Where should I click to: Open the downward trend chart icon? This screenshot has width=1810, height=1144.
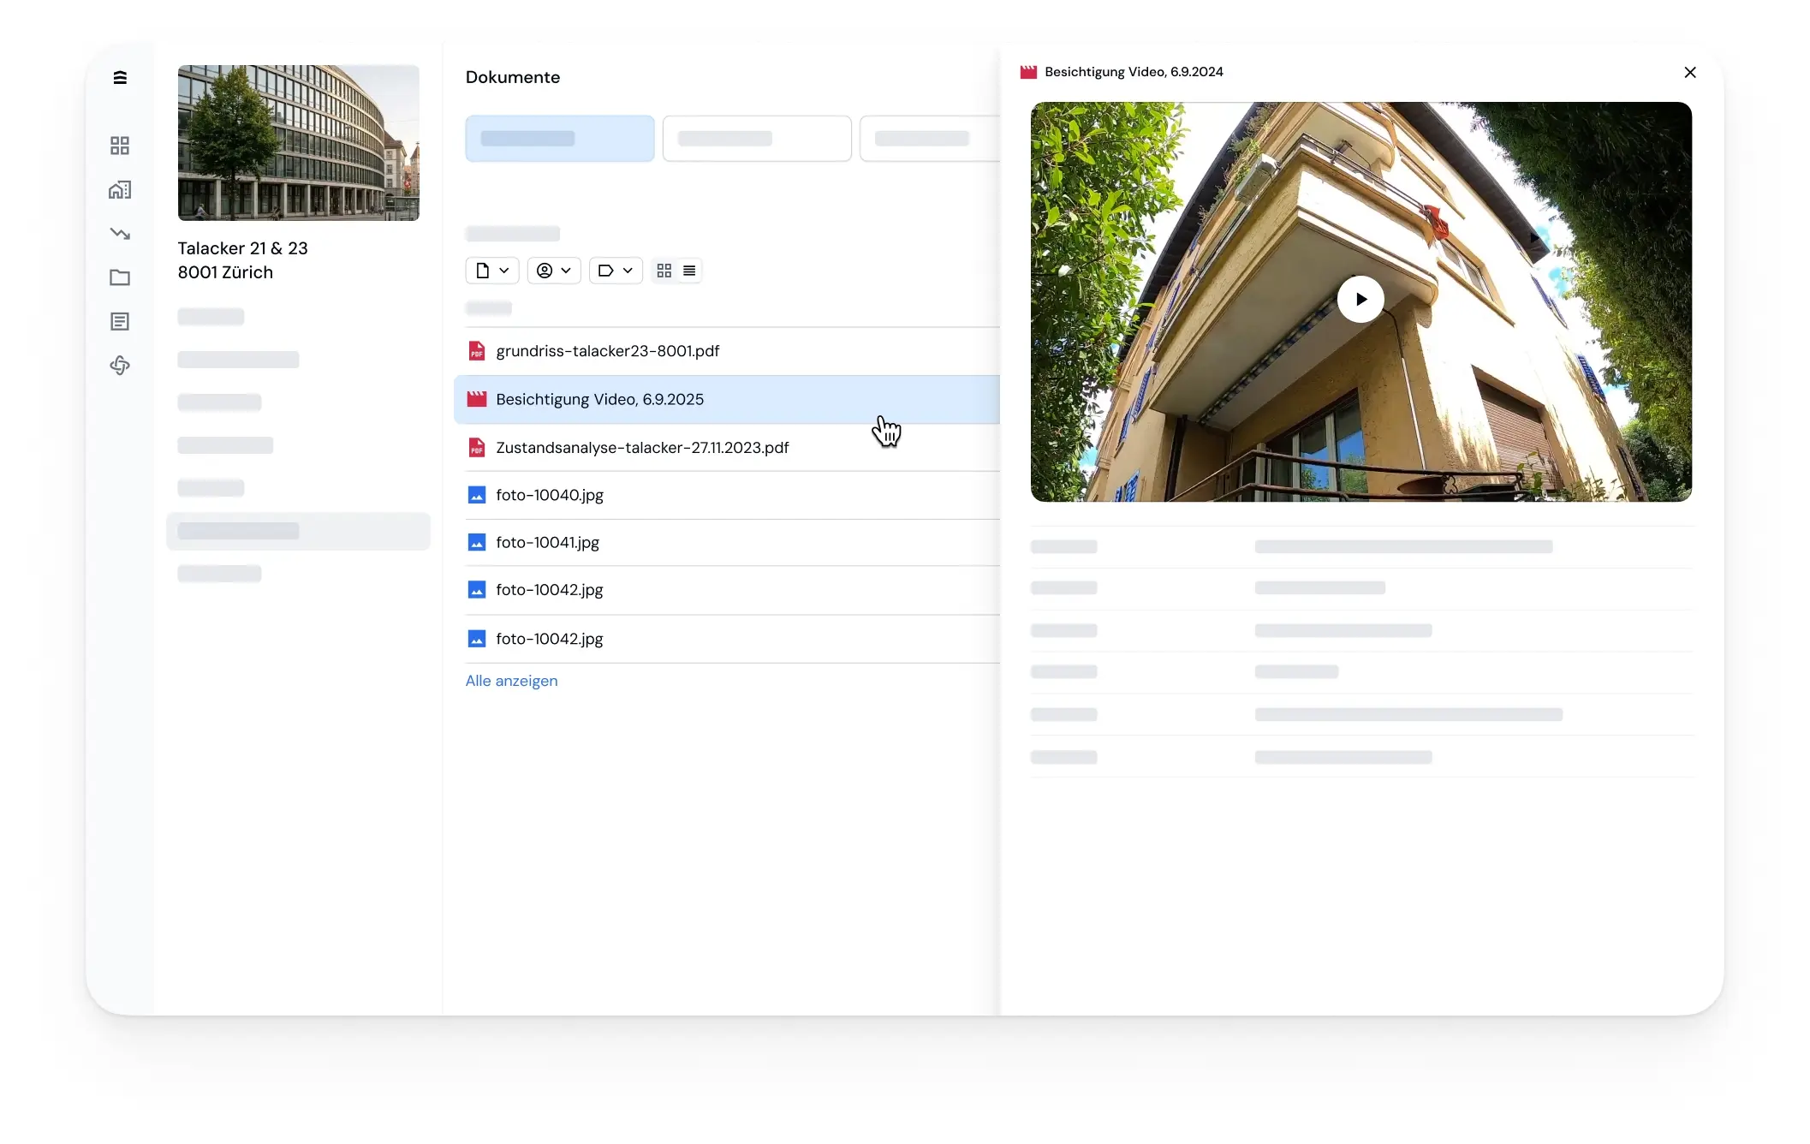120,233
